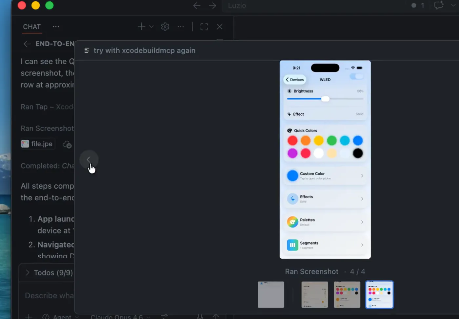Pick the pure white Quick Colors swatch
This screenshot has height=319, width=459.
319,153
